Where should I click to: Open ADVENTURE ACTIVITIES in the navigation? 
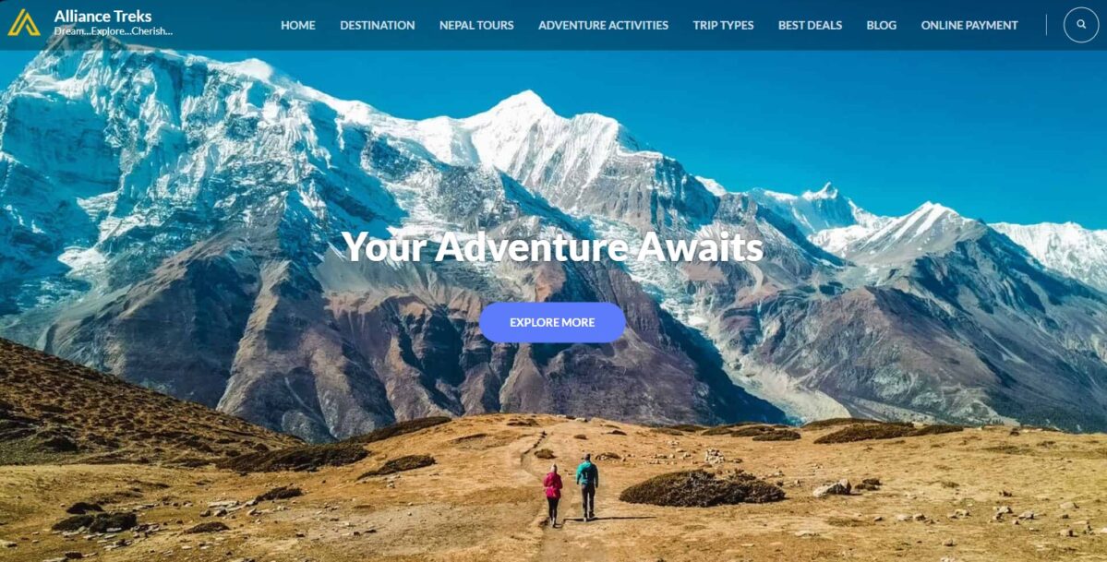coord(603,26)
